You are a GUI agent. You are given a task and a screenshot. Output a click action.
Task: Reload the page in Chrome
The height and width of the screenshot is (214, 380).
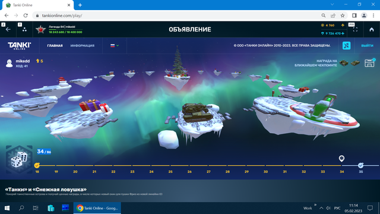click(26, 15)
